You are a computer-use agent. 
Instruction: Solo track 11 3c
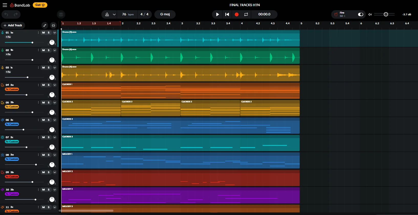(49, 207)
